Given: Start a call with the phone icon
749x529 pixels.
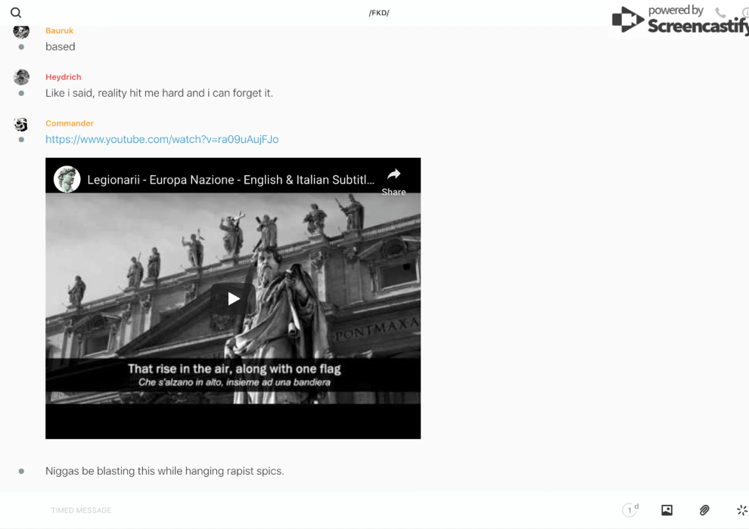Looking at the screenshot, I should click(x=720, y=13).
